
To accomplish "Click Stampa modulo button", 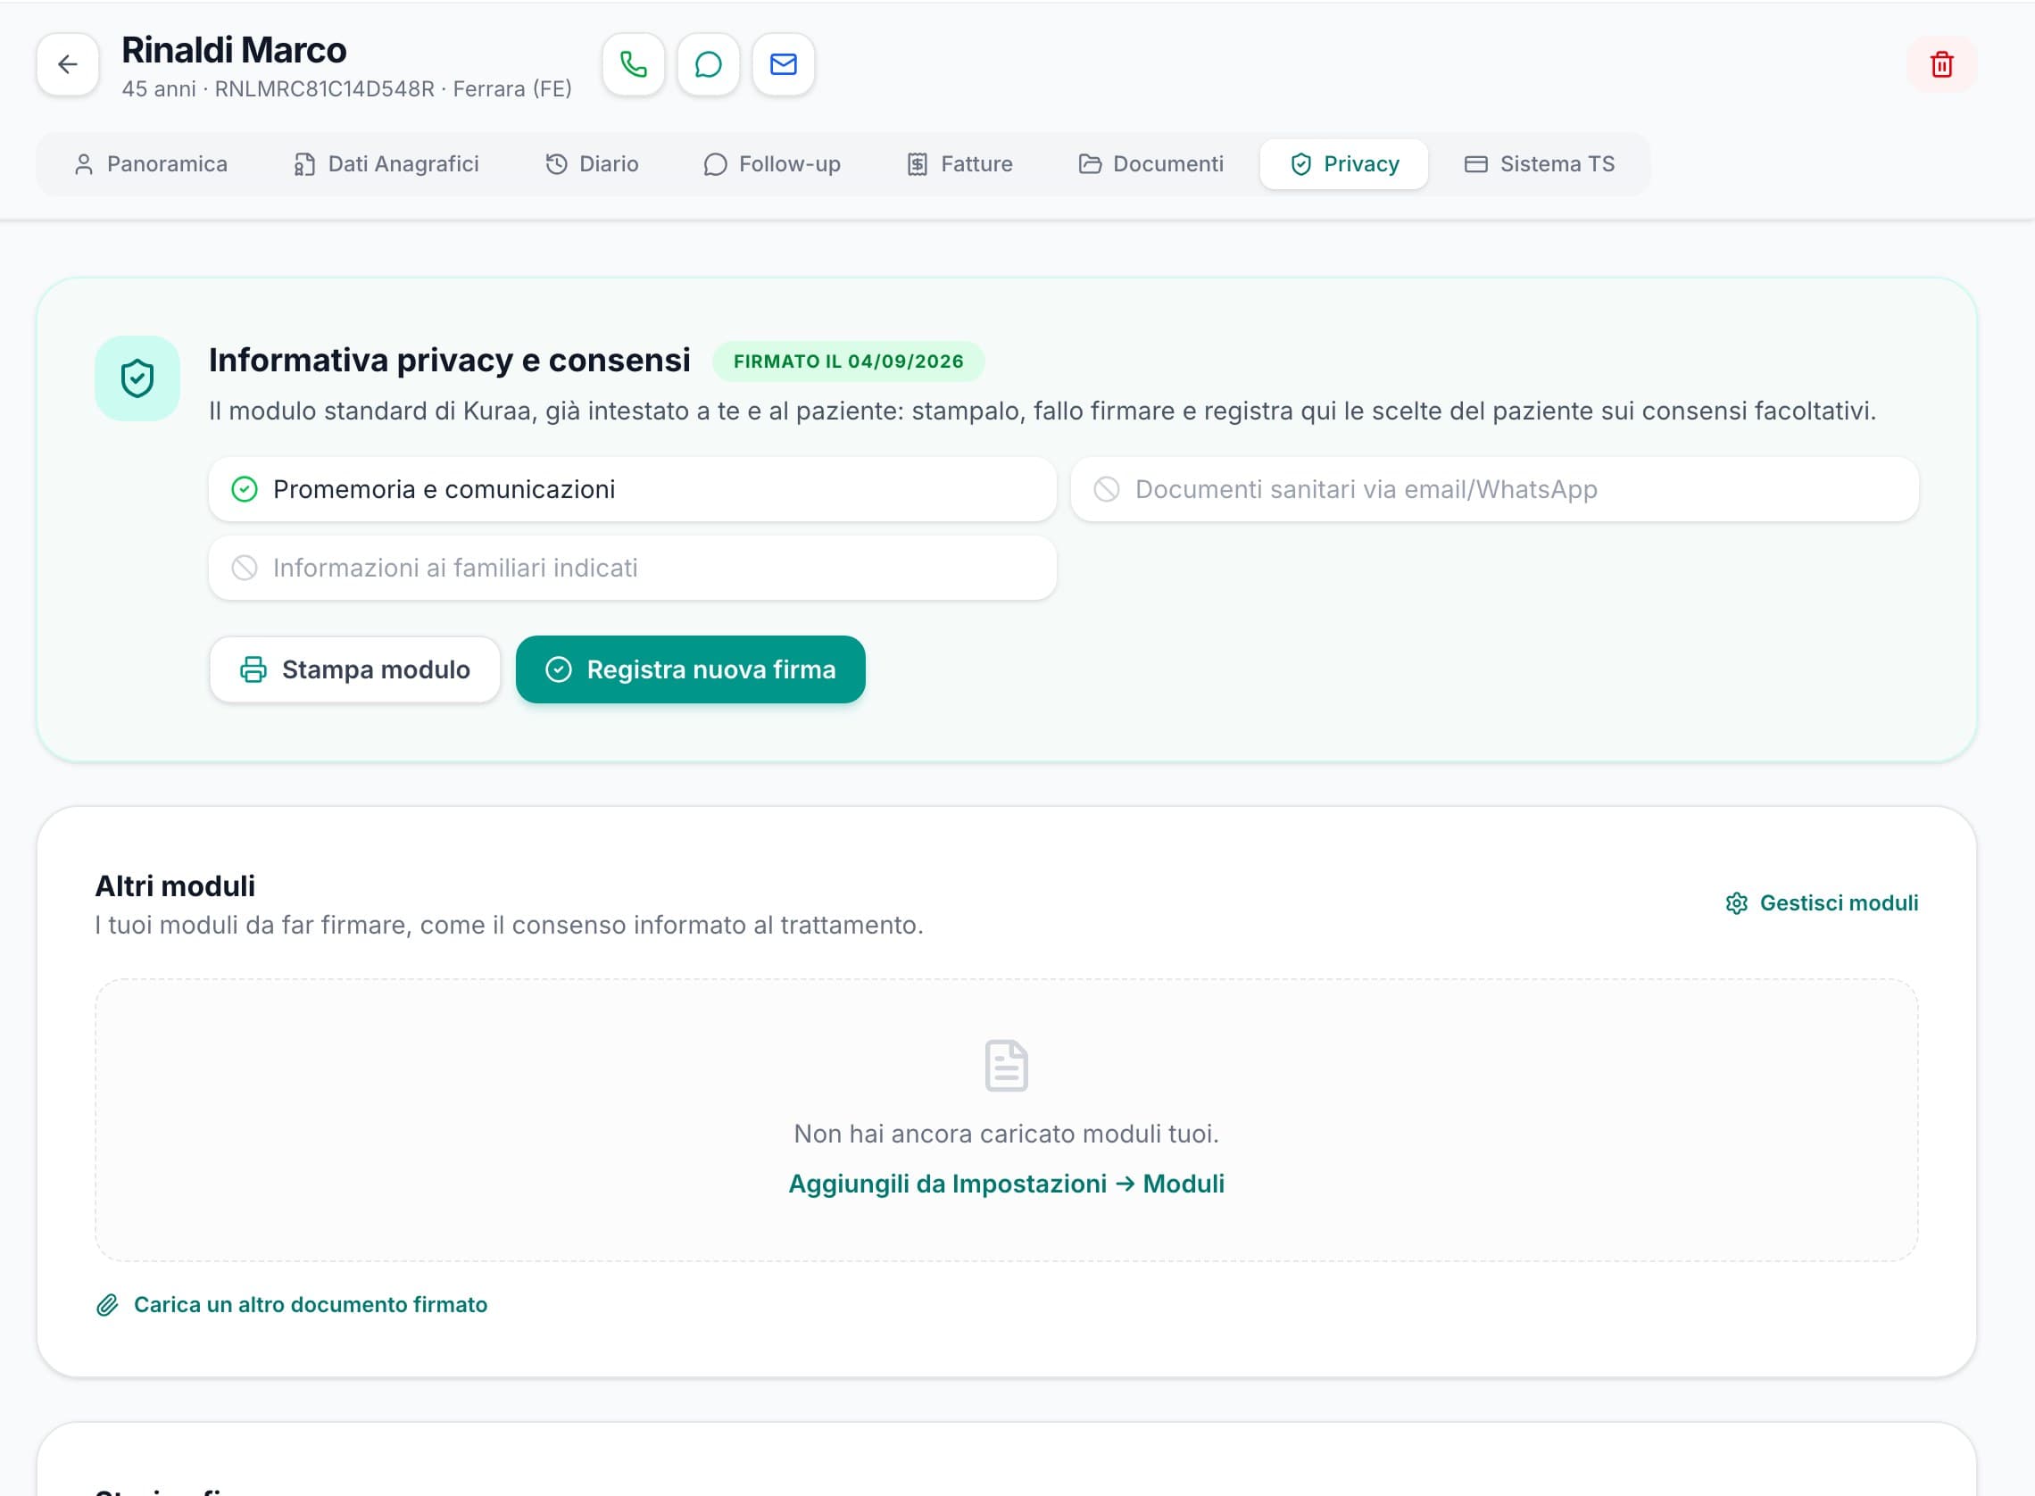I will [x=355, y=669].
